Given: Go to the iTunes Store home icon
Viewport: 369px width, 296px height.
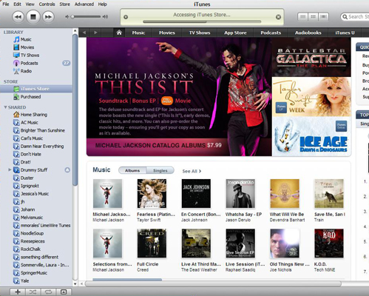Looking at the screenshot, I should [119, 33].
